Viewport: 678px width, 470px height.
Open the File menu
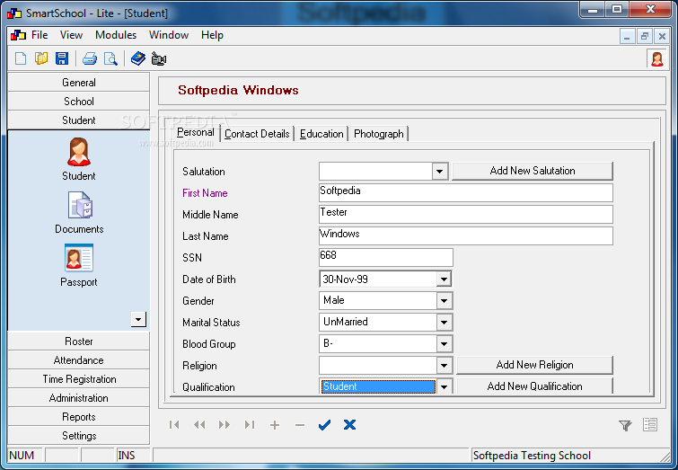tap(40, 35)
